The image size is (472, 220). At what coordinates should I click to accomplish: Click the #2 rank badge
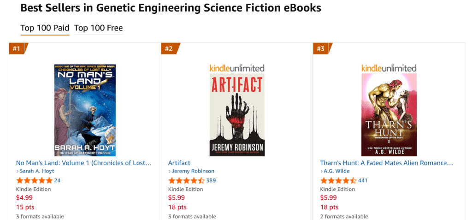coord(169,48)
